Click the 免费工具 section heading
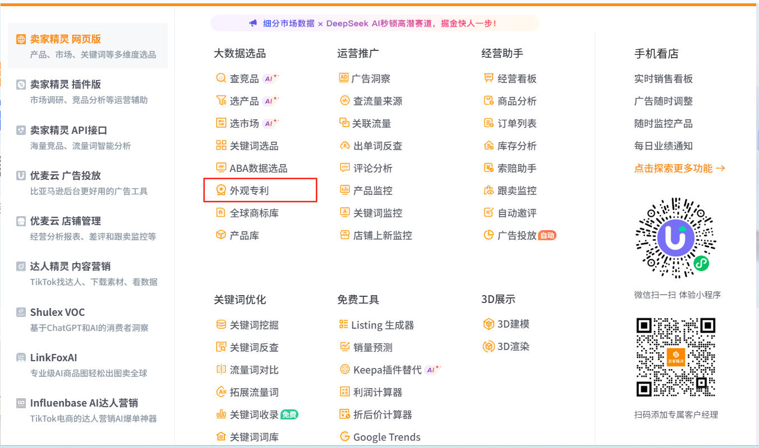 click(x=358, y=300)
